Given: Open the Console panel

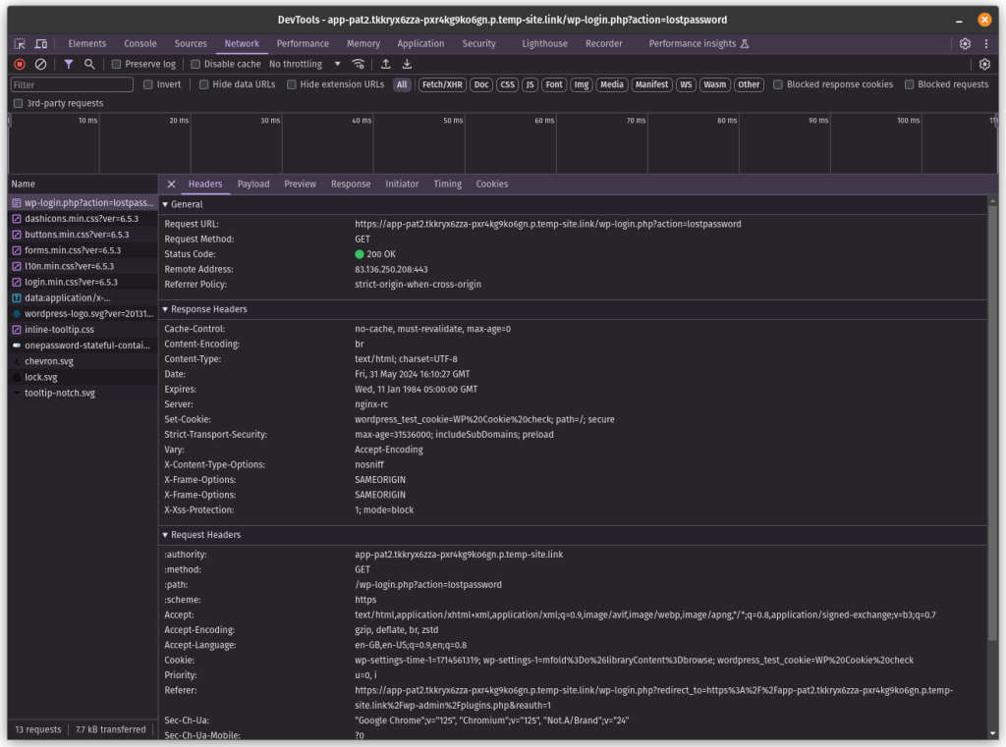Looking at the screenshot, I should (140, 43).
